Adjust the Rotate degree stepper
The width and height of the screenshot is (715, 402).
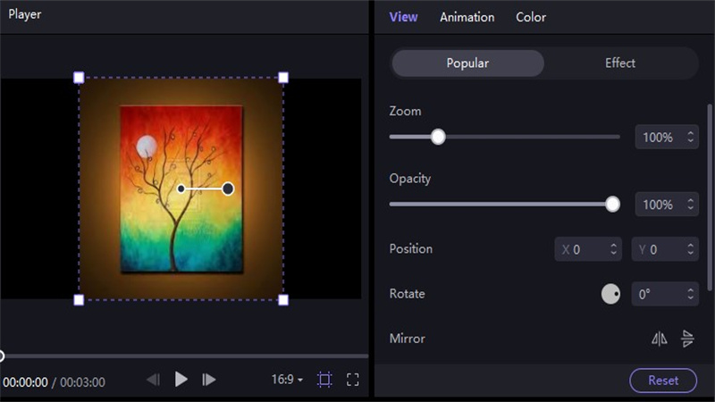[690, 294]
